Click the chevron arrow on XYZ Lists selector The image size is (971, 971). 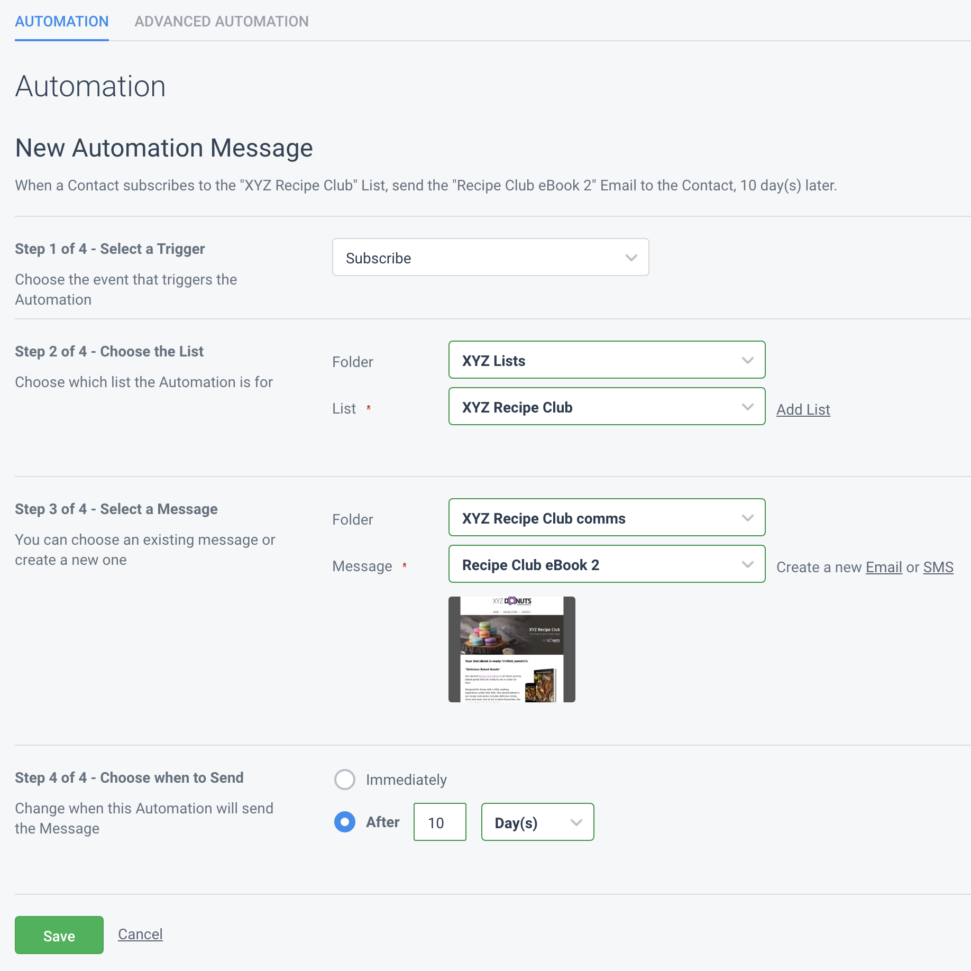coord(747,361)
